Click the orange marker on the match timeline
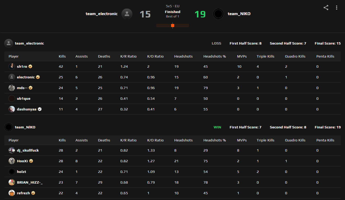This screenshot has width=345, height=200. pos(173,26)
